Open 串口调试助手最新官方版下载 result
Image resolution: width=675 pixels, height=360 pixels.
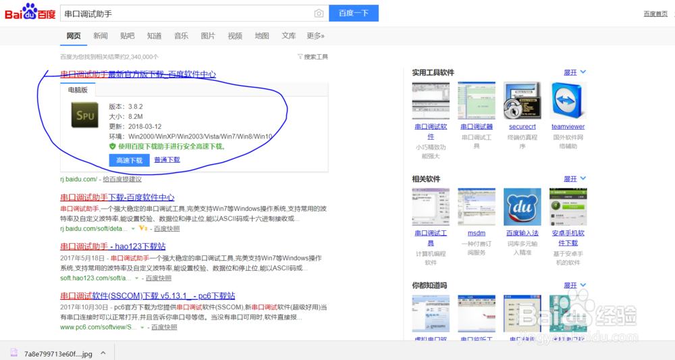[x=138, y=74]
